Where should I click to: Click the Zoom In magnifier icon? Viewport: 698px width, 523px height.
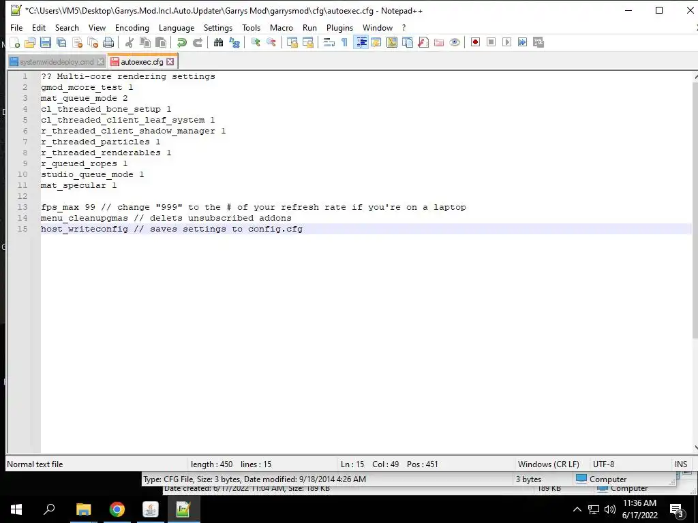tap(255, 42)
